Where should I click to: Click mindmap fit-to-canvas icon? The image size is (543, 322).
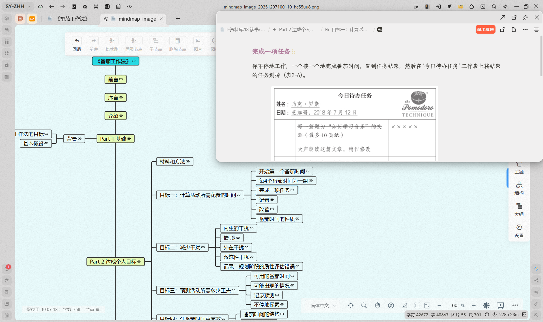coord(417,305)
